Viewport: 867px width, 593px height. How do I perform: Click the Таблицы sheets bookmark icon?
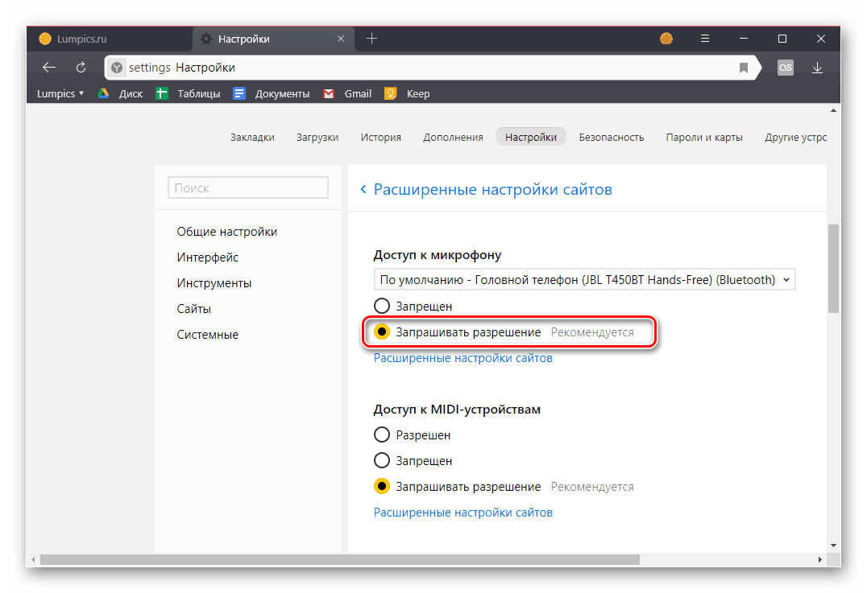point(161,93)
